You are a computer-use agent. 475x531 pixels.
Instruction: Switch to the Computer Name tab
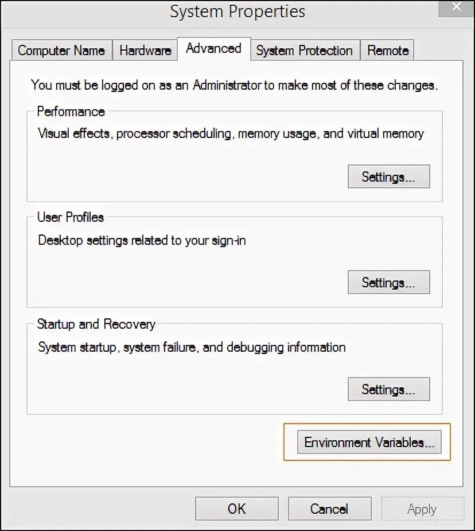(61, 50)
